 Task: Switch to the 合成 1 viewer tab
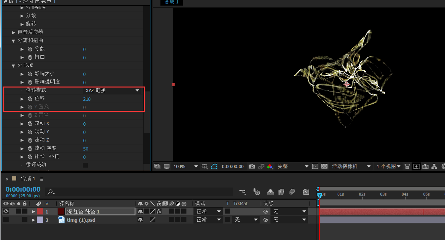click(x=172, y=2)
